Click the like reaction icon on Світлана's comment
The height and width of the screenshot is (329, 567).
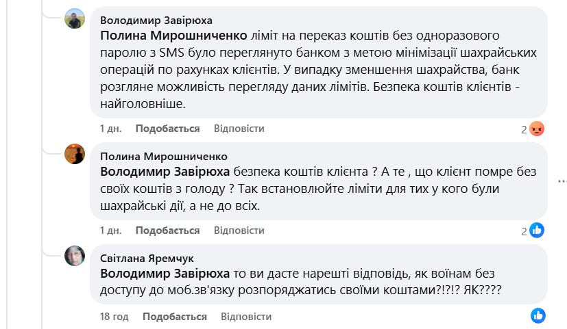coord(538,316)
